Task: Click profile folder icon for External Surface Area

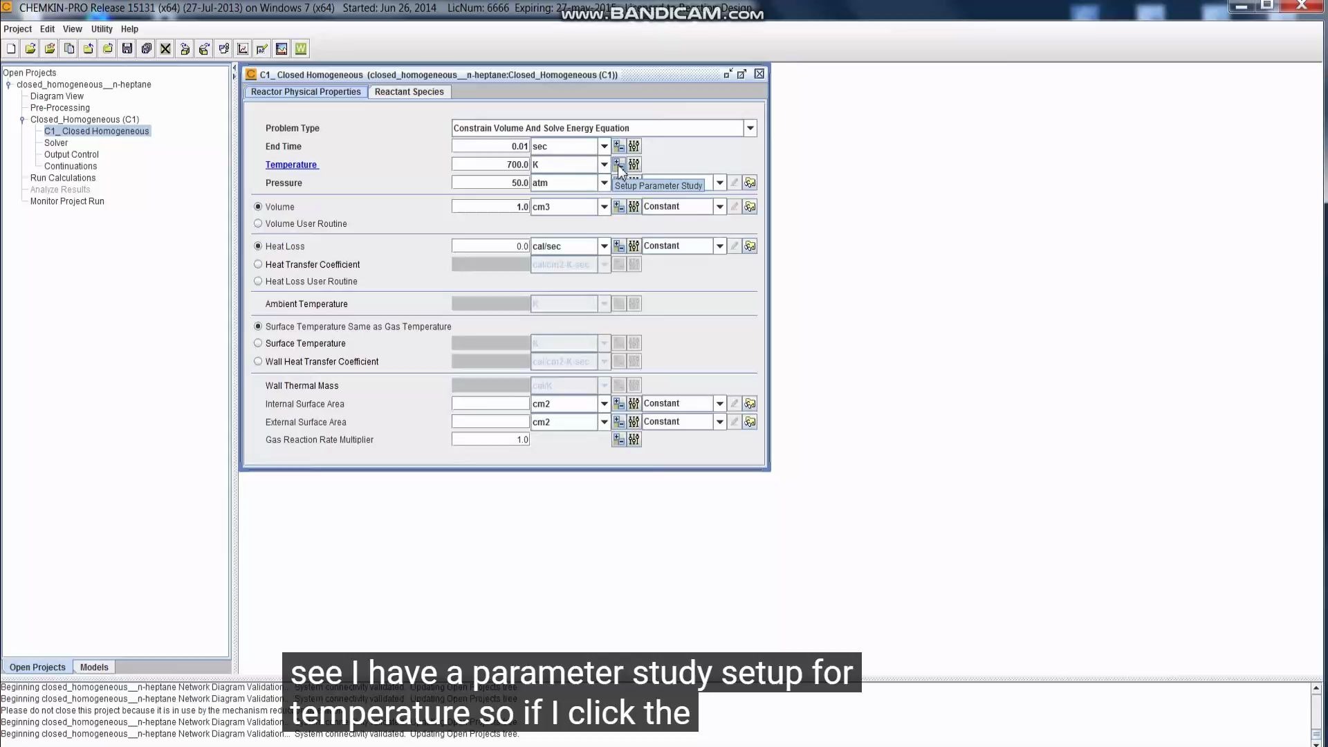Action: click(750, 422)
